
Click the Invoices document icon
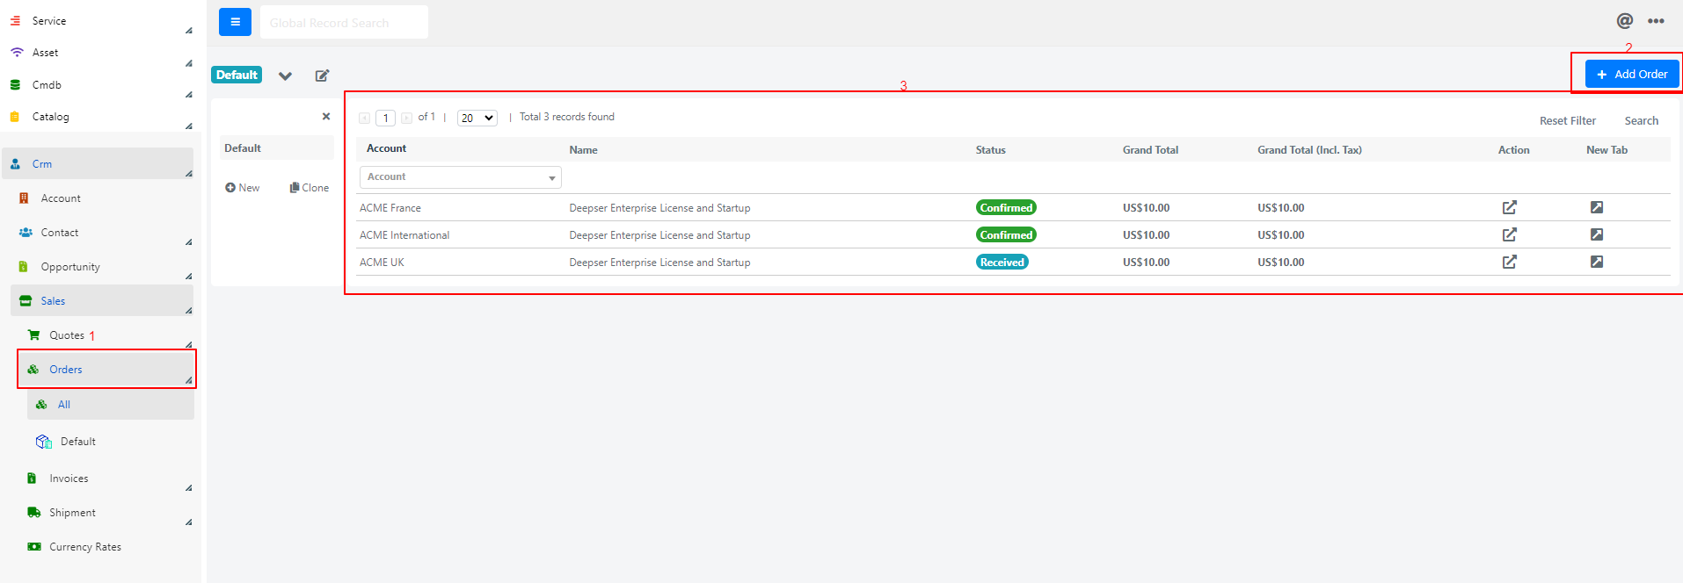(x=32, y=479)
